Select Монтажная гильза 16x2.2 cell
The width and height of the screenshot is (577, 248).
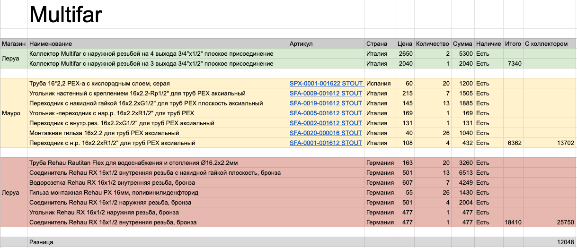158,133
